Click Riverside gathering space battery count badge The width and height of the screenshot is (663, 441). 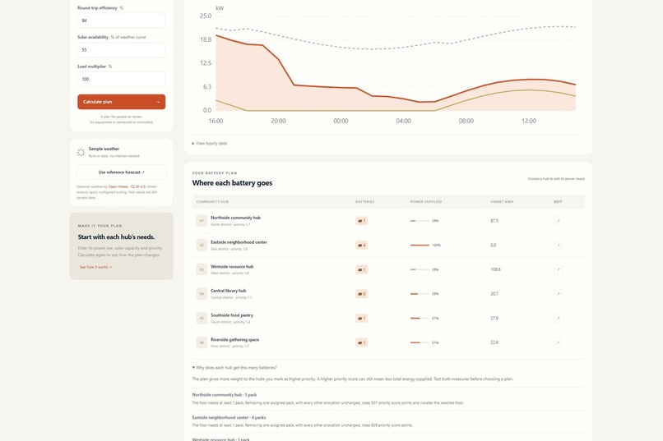click(x=361, y=342)
